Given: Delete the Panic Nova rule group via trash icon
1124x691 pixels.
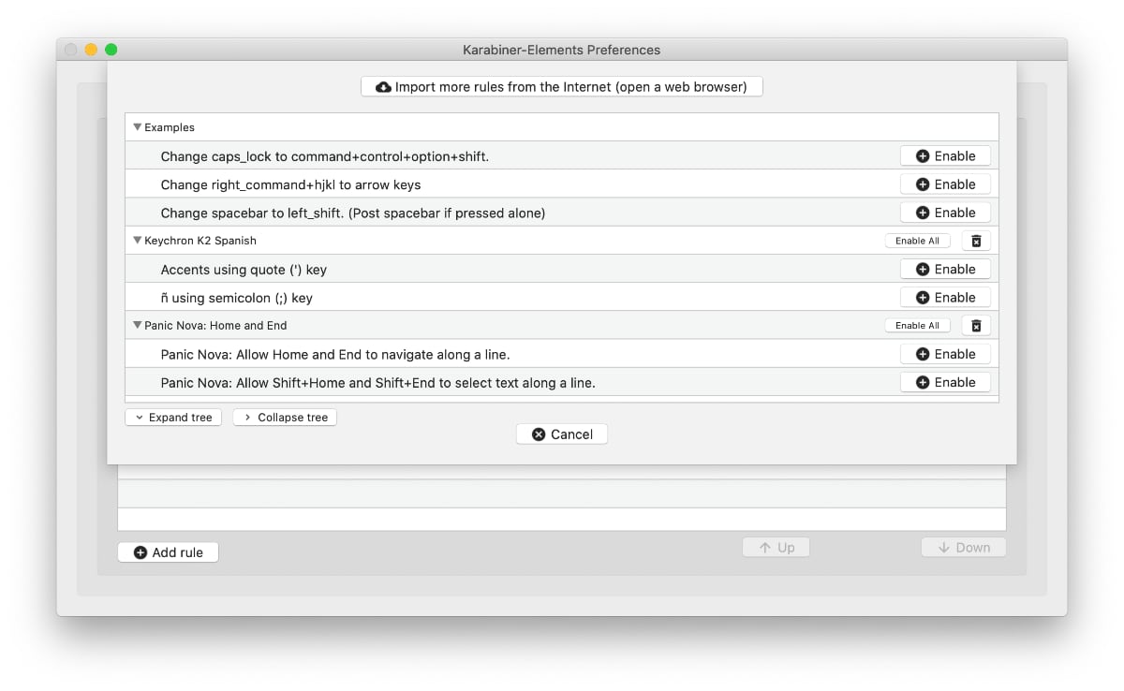Looking at the screenshot, I should (975, 326).
